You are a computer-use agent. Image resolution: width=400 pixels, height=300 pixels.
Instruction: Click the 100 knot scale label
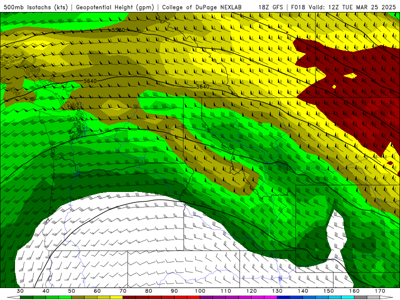[200, 291]
